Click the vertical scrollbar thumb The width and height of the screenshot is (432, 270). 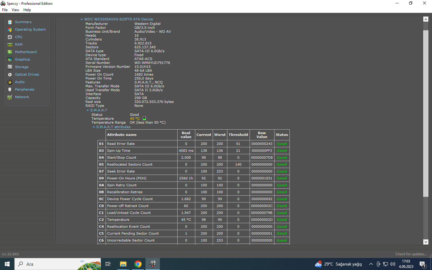426,113
